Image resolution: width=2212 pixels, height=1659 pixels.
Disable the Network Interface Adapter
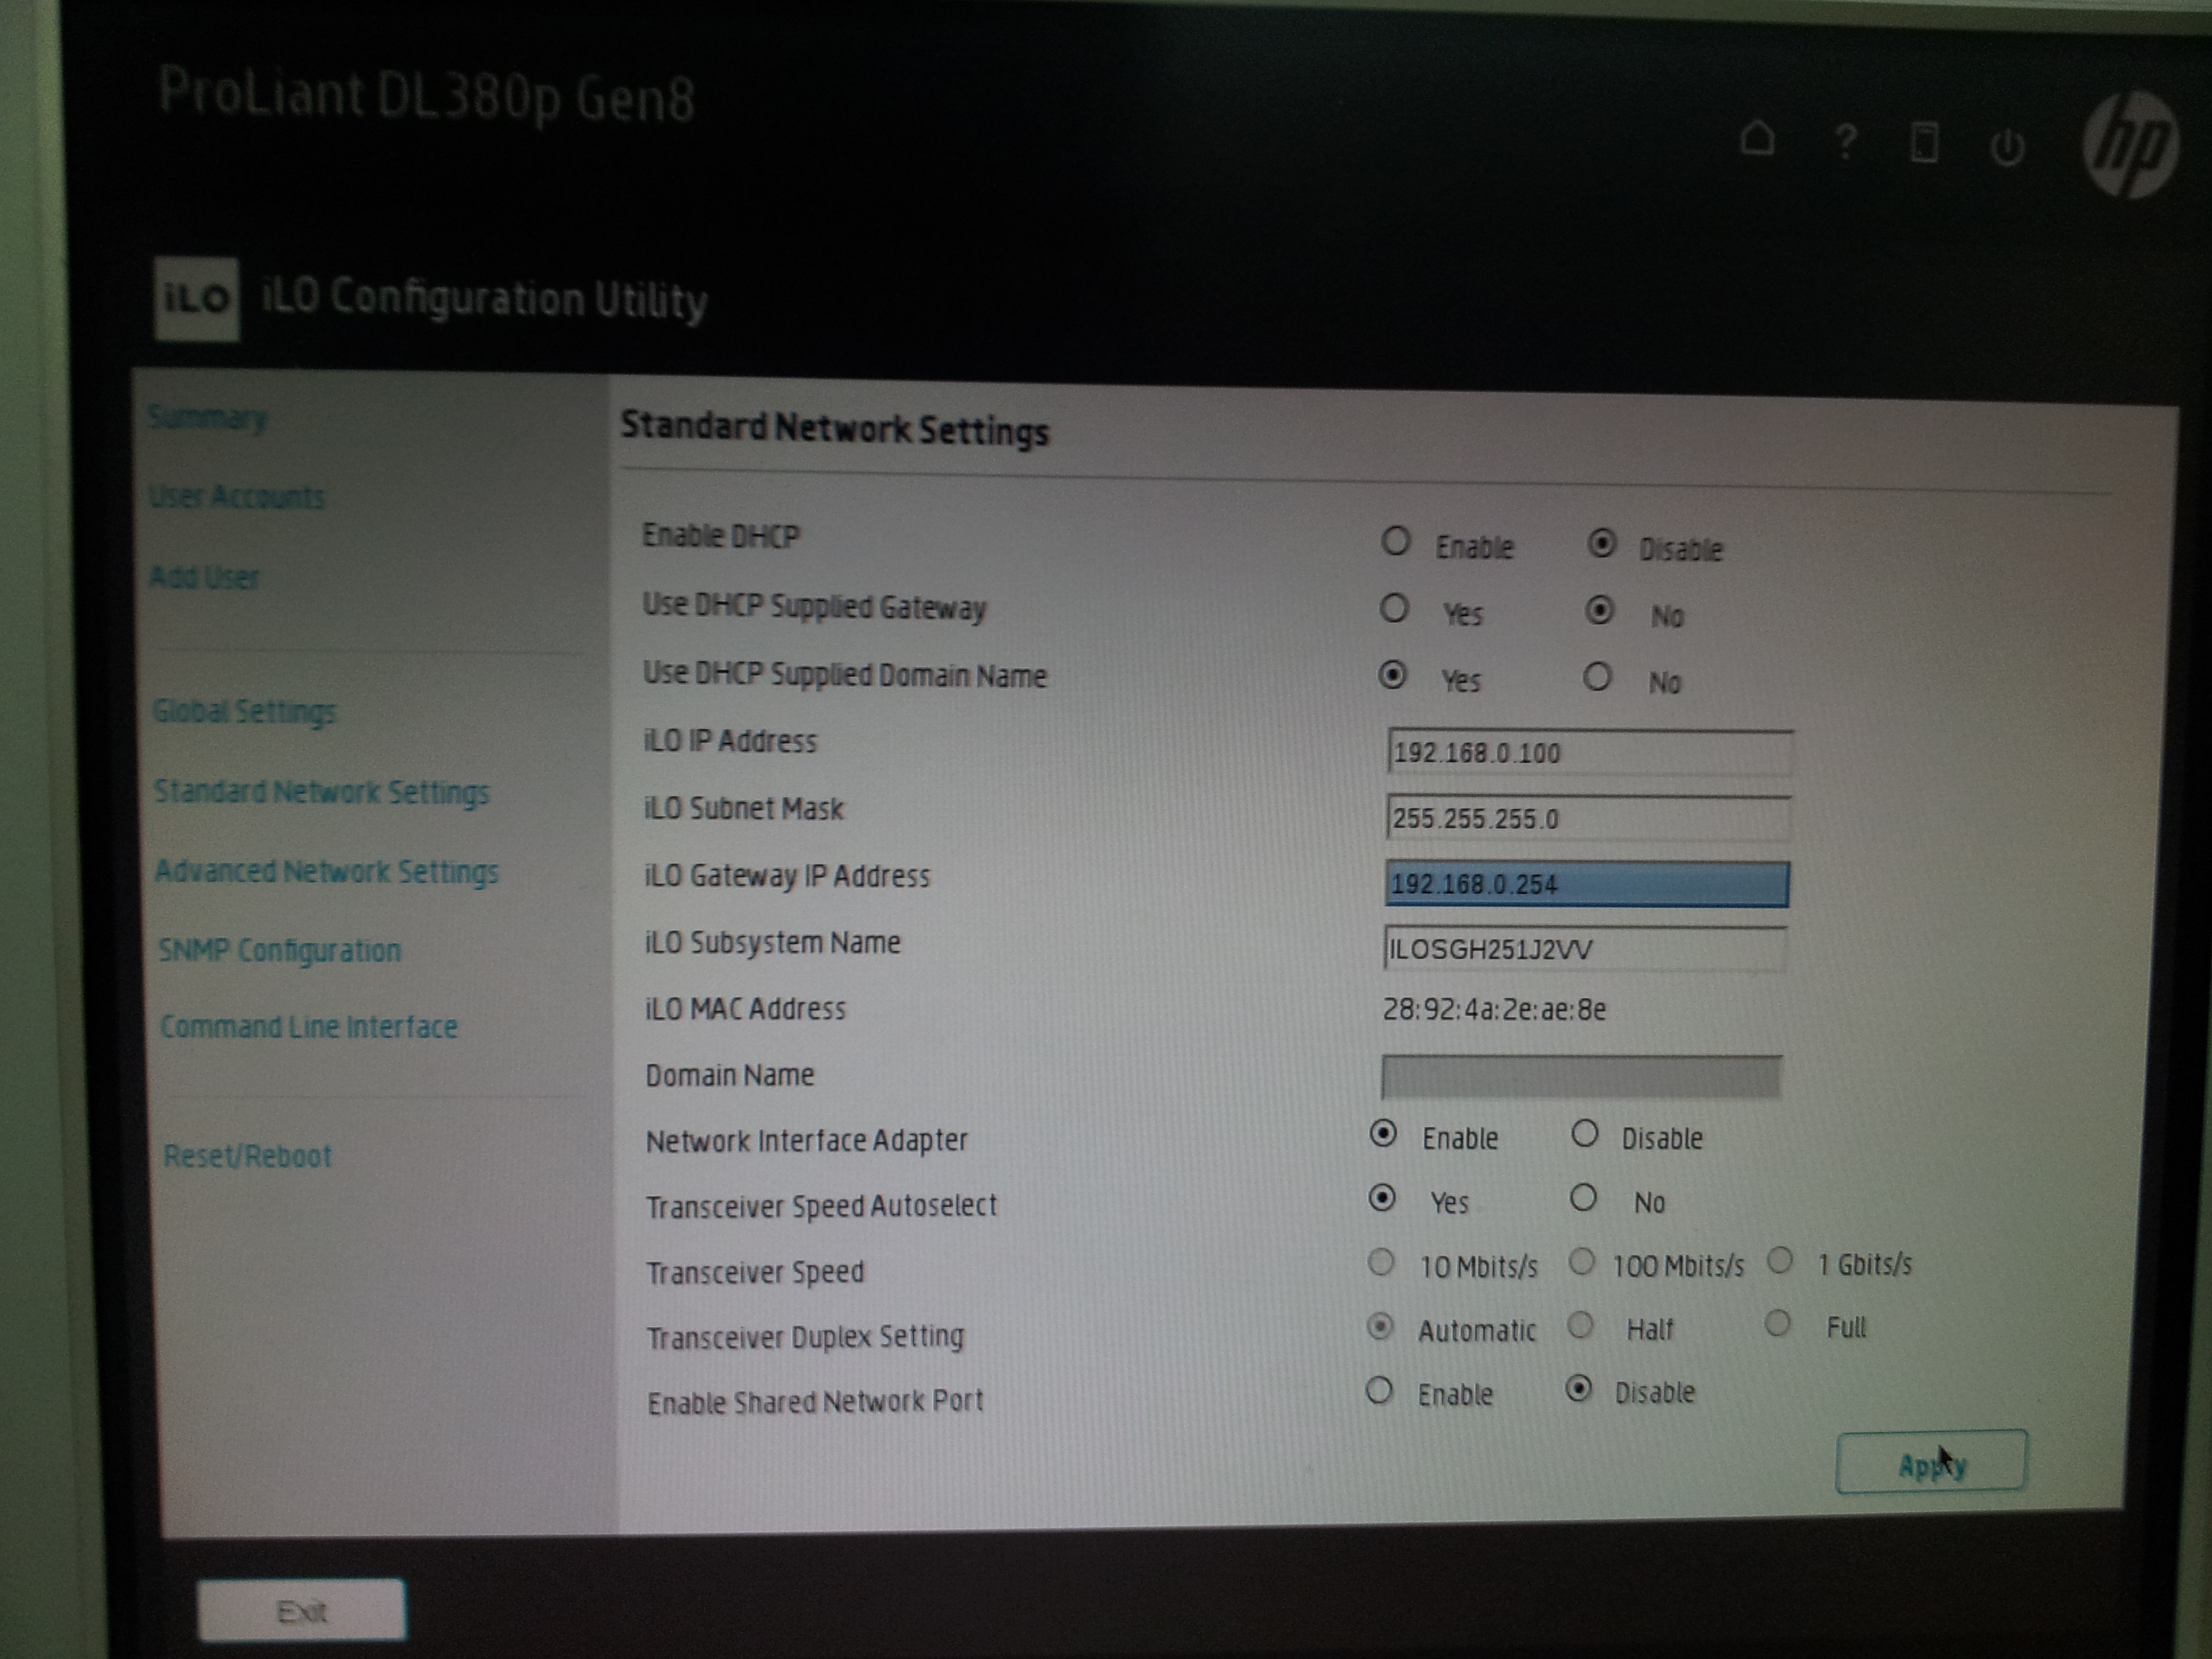(1584, 1133)
